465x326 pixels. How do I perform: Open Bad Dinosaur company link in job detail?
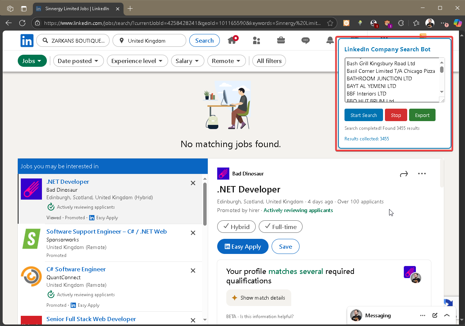click(248, 174)
